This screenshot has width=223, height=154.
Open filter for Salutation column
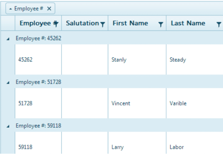(102, 24)
